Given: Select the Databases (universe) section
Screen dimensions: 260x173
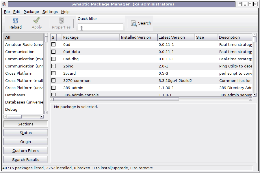Looking at the screenshot, I should pos(24,102).
